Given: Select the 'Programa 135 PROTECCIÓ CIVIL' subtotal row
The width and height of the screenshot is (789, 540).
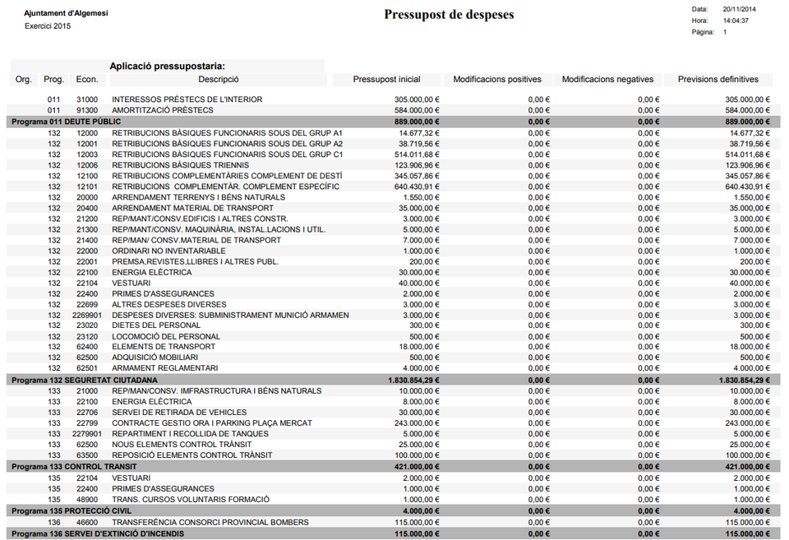Looking at the screenshot, I should tap(394, 510).
